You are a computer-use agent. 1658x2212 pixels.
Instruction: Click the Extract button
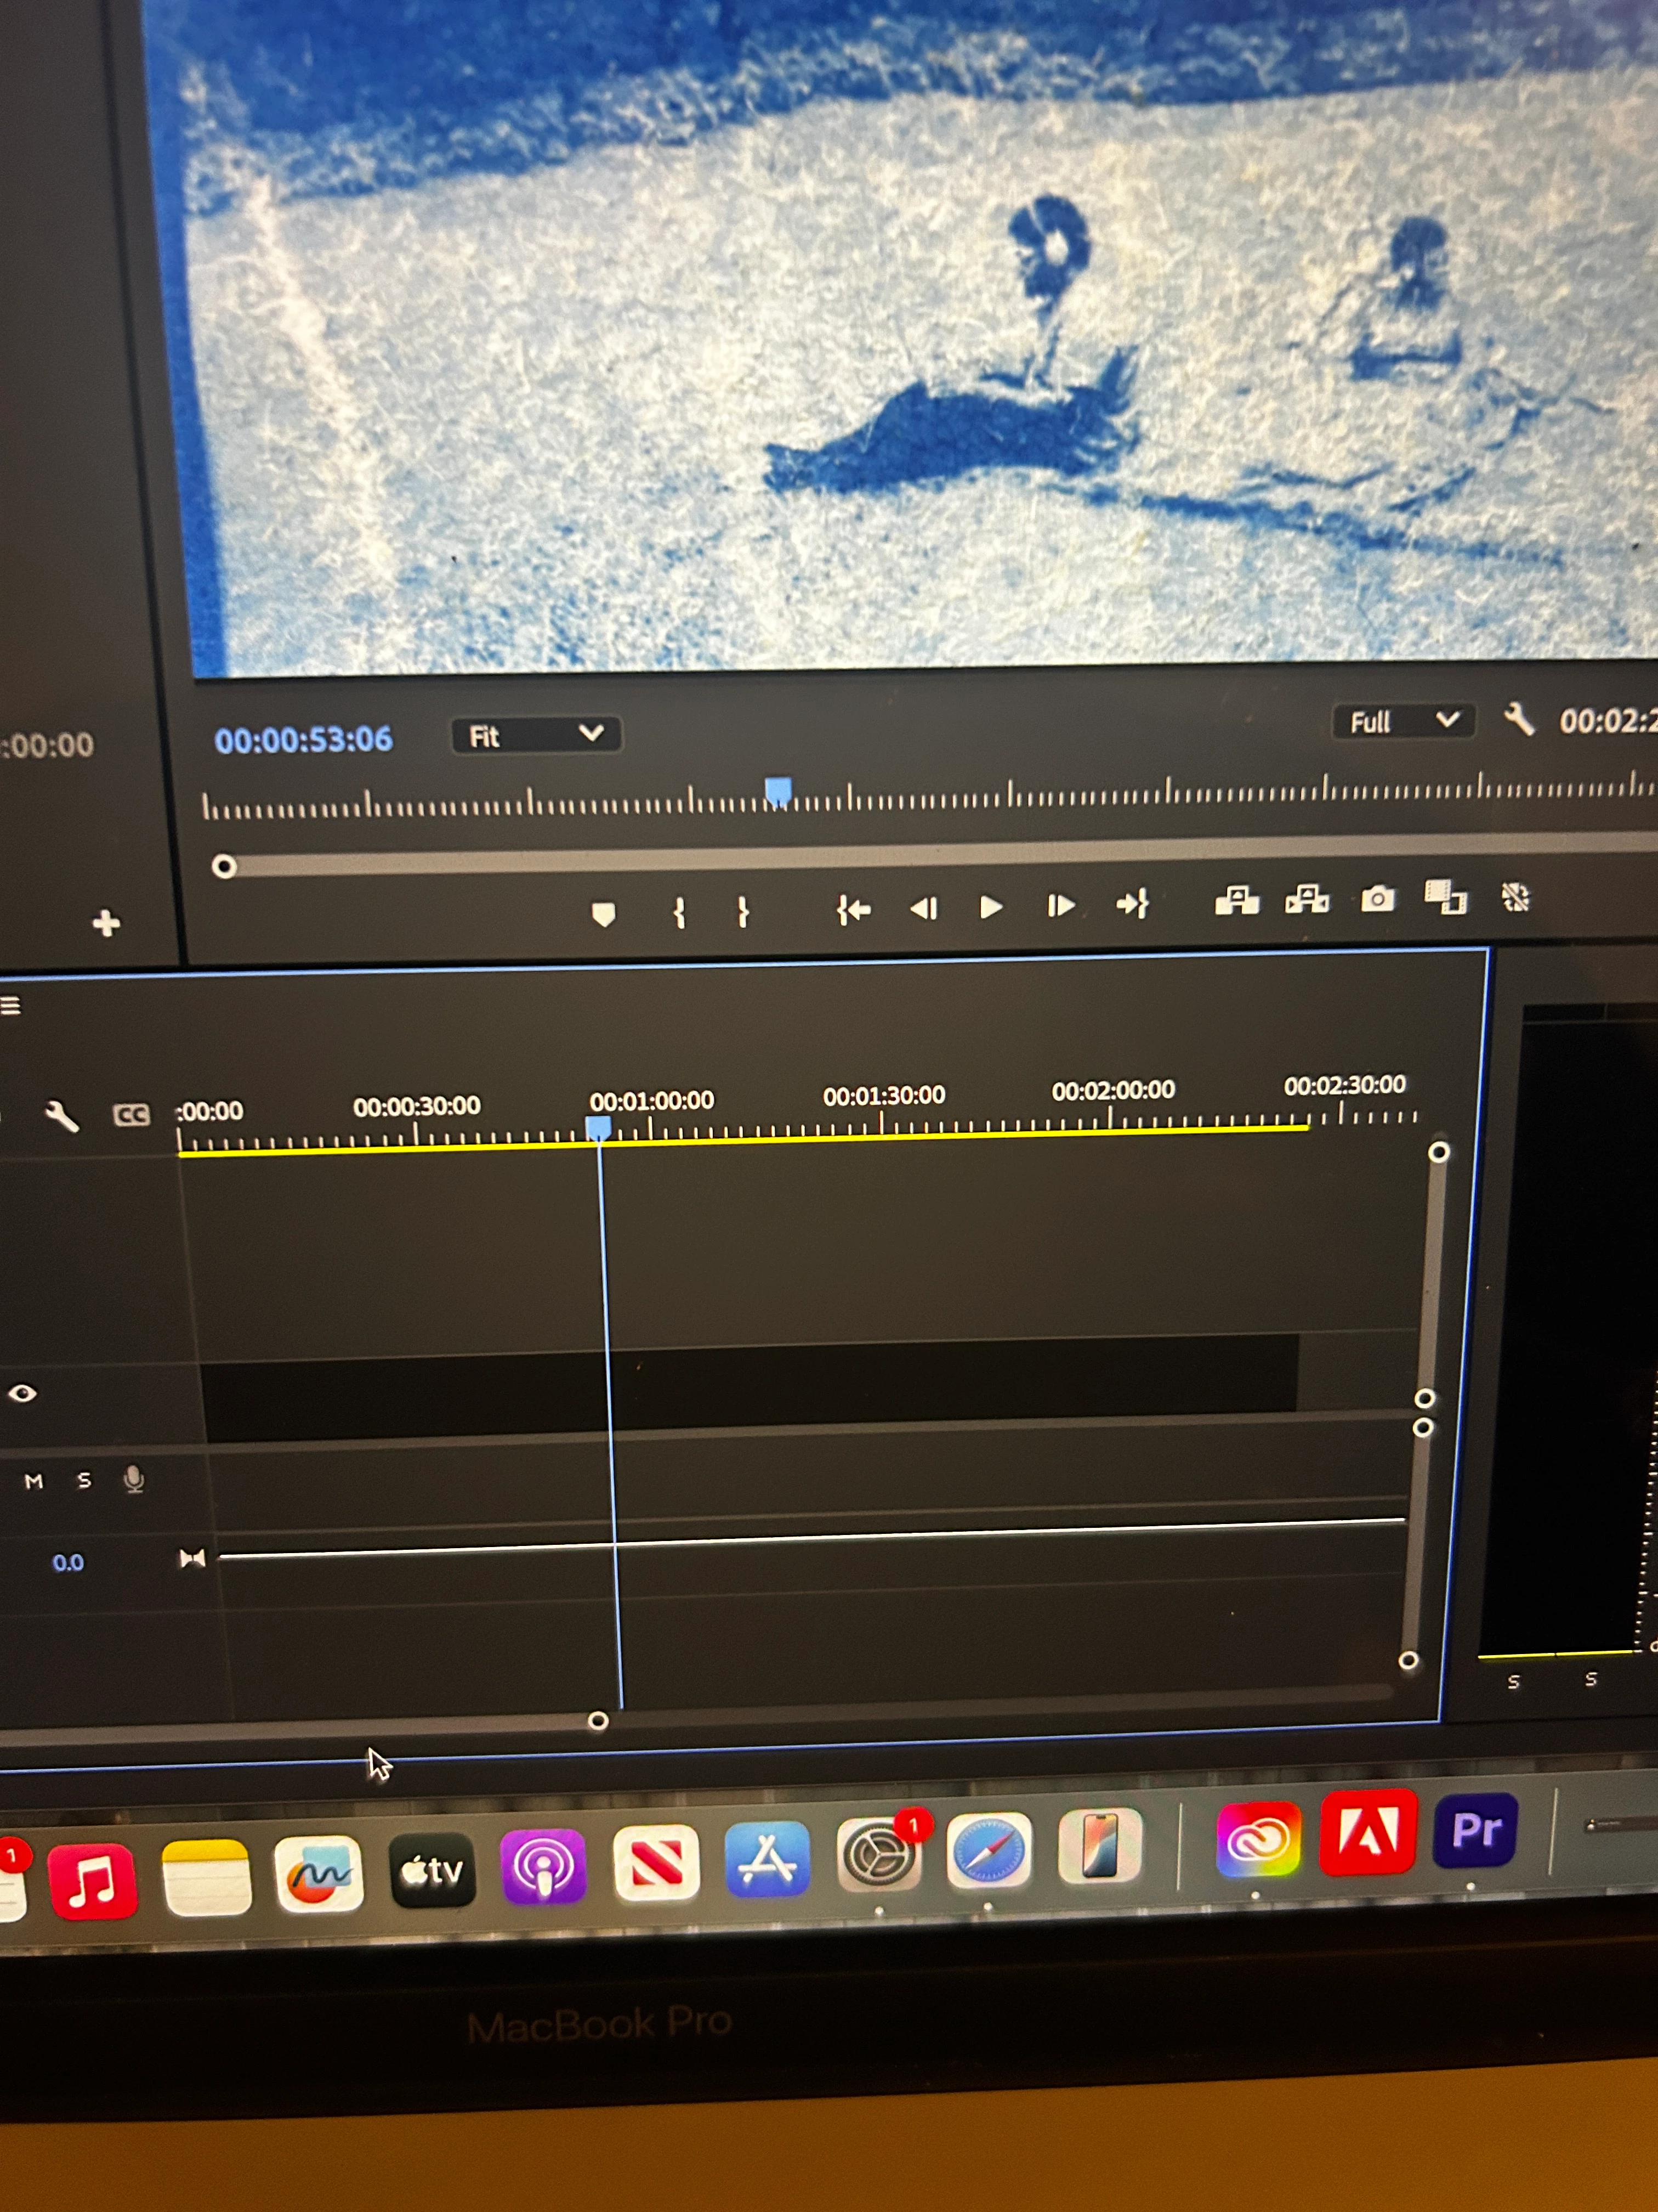click(1307, 899)
